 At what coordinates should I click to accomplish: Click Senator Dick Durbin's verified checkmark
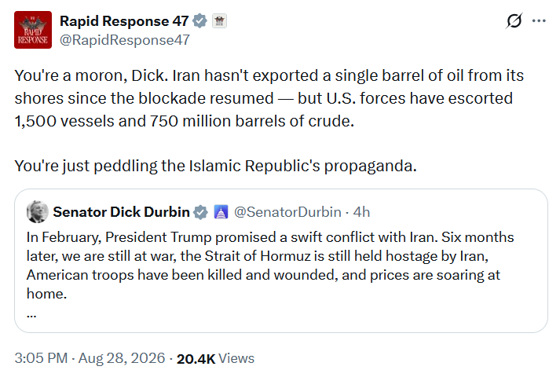[201, 212]
